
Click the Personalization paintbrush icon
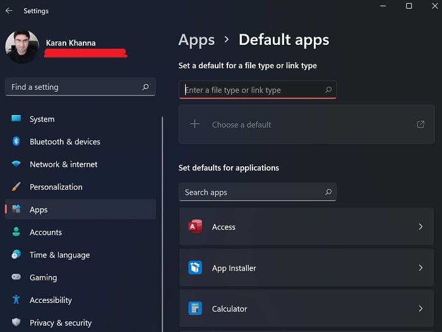(16, 187)
